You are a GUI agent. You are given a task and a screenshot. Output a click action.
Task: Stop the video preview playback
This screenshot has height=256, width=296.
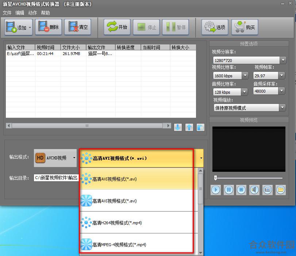241,190
